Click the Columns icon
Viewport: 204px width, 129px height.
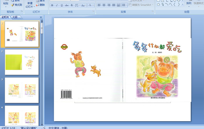pyautogui.click(x=124, y=5)
